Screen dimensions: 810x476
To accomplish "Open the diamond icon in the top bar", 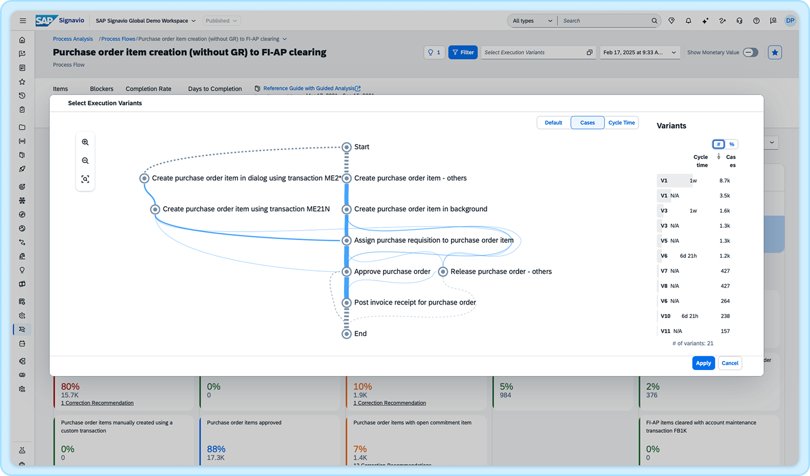I will click(x=672, y=21).
